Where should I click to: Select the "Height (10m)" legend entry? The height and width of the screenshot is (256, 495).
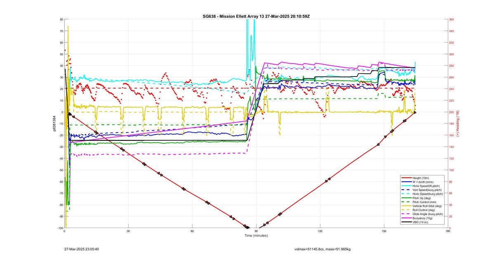(421, 178)
